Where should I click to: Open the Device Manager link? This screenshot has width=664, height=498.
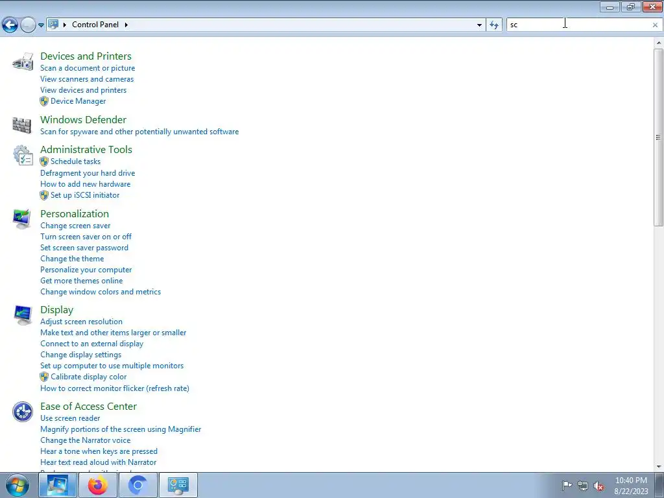(78, 101)
